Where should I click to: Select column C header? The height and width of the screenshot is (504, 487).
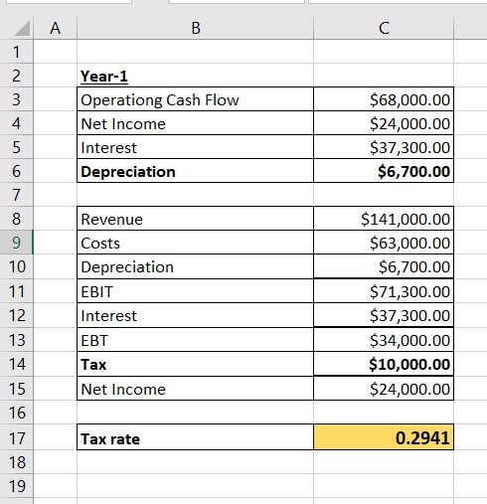click(384, 28)
